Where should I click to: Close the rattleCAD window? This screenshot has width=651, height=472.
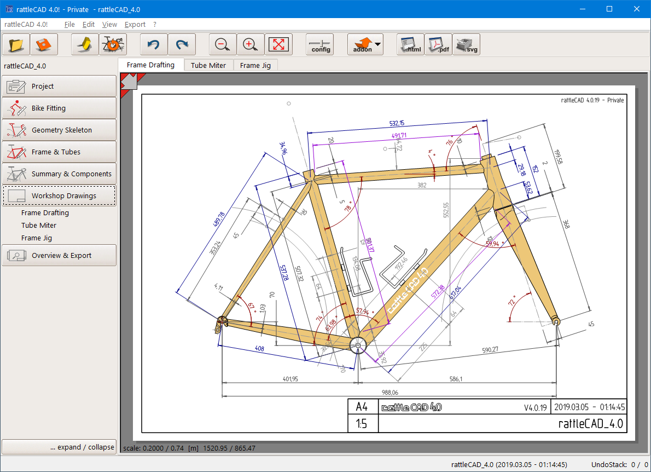[636, 9]
